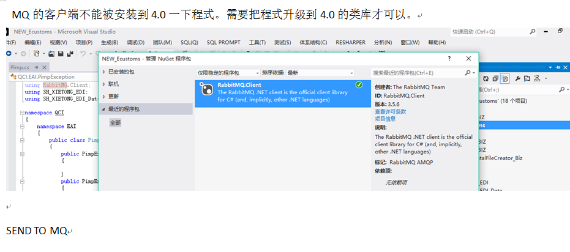The image size is (570, 252).
Task: Click the green installed checkmark icon
Action: click(x=359, y=85)
